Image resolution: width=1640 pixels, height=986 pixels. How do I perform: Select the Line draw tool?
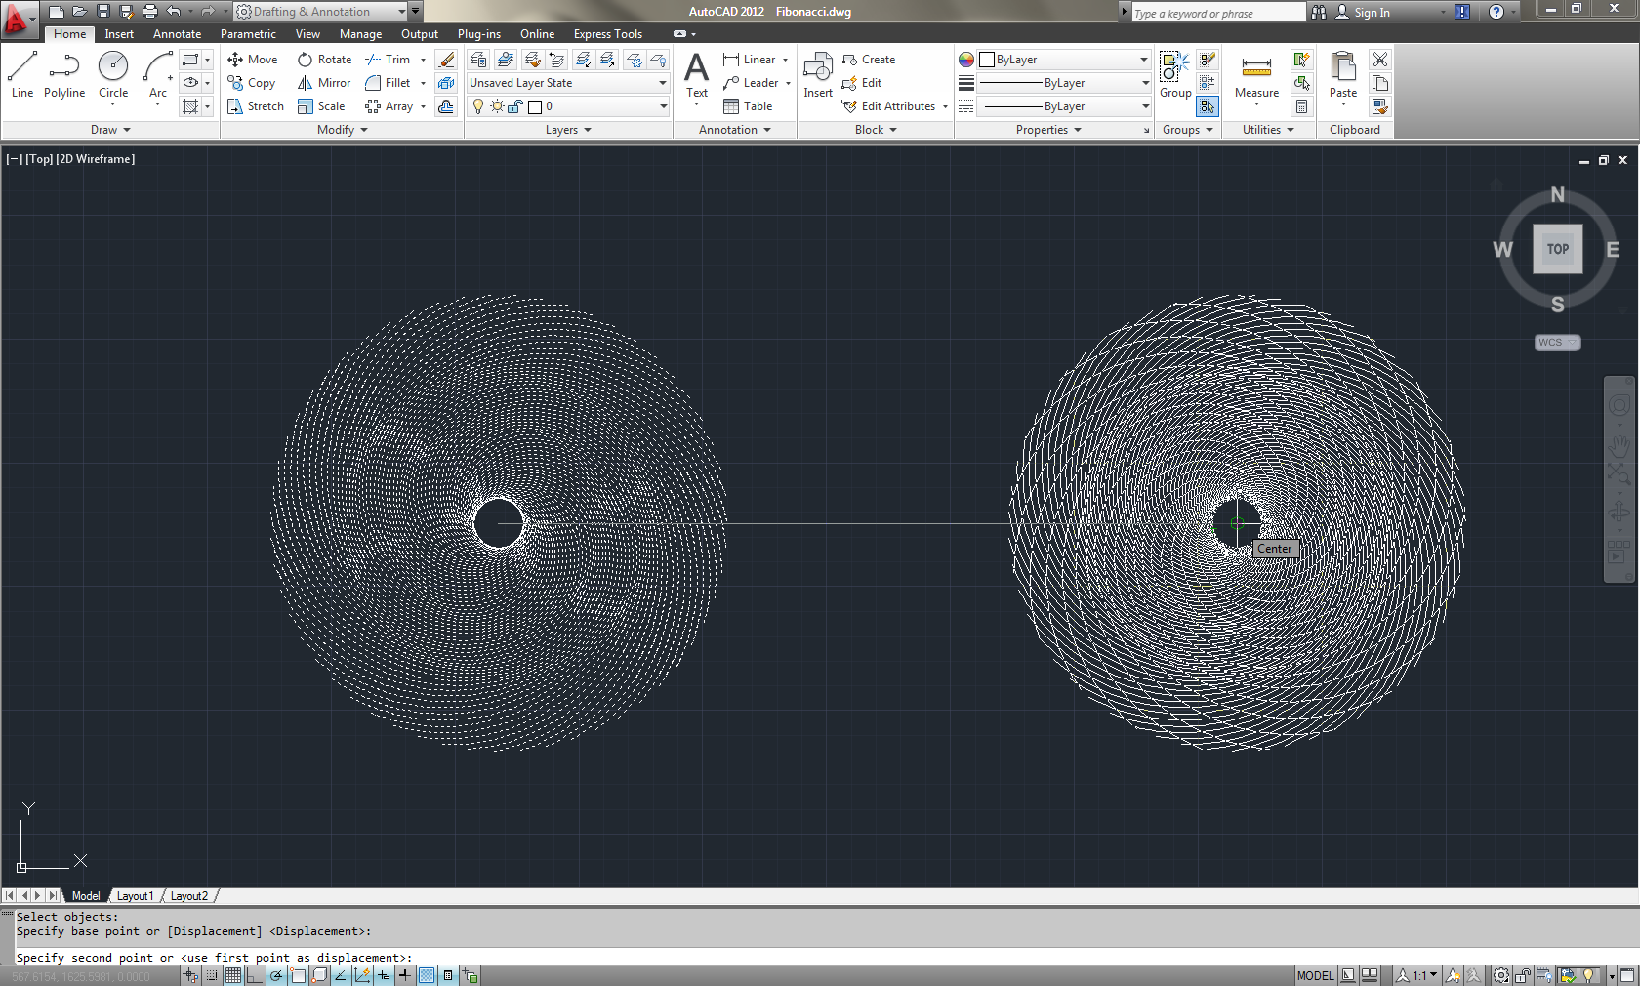pyautogui.click(x=22, y=75)
